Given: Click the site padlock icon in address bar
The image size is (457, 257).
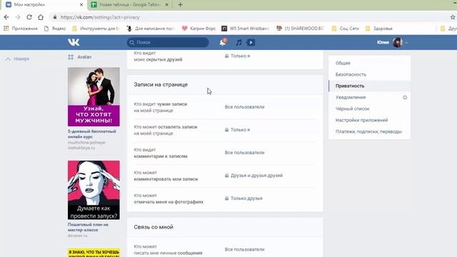Looking at the screenshot, I should click(54, 17).
